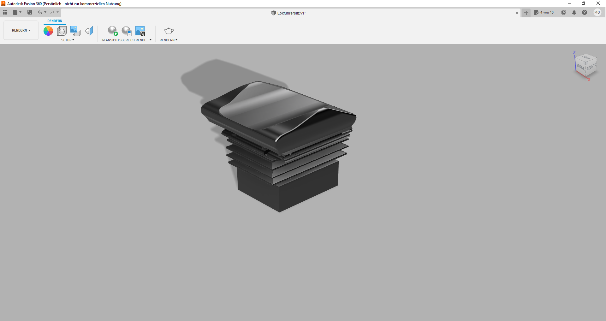Expand the RENDERN panel dropdown under the teapot
The image size is (606, 321).
[x=169, y=40]
